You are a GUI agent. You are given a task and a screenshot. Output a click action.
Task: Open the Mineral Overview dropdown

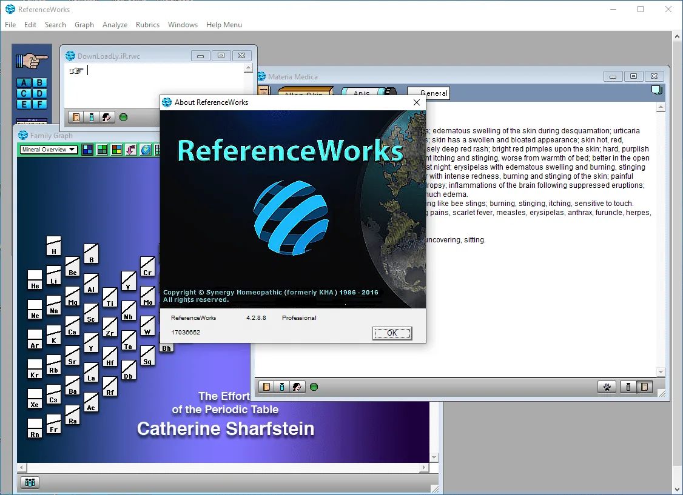click(x=49, y=150)
